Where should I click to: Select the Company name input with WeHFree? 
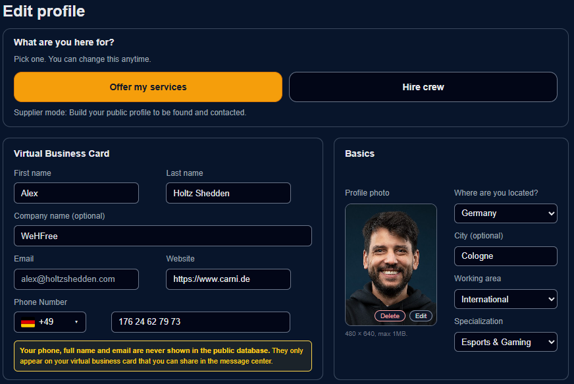click(163, 236)
